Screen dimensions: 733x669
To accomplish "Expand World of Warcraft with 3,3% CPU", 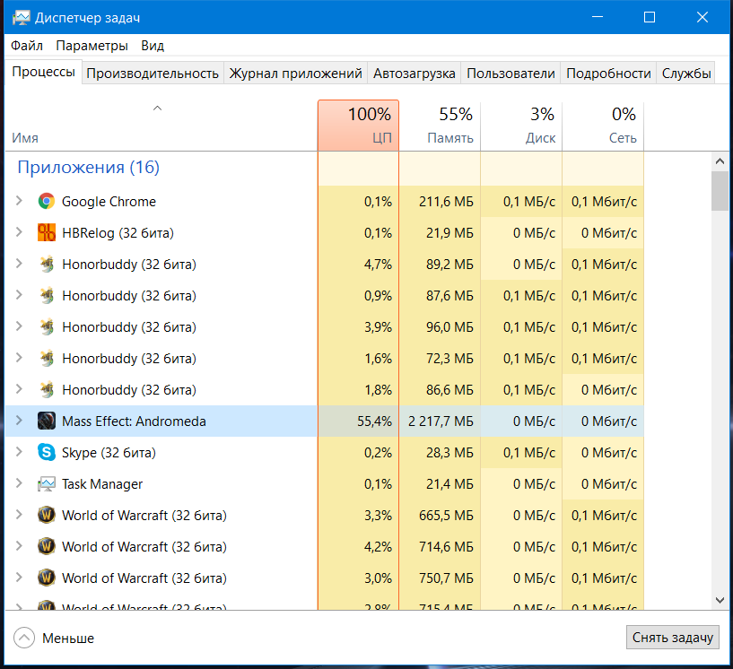I will click(x=19, y=515).
